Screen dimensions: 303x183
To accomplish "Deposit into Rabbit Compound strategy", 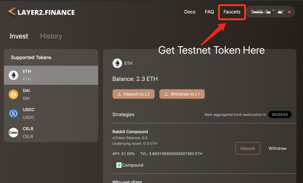I will [248, 149].
